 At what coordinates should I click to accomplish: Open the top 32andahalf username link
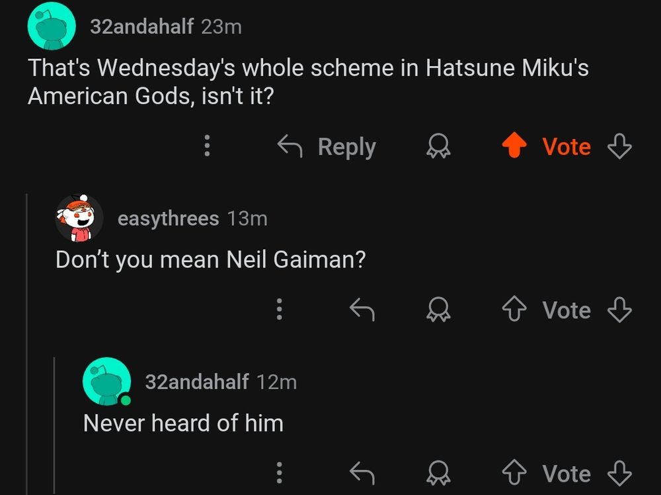pyautogui.click(x=141, y=26)
